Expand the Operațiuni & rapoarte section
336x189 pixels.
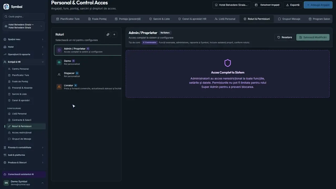click(43, 55)
